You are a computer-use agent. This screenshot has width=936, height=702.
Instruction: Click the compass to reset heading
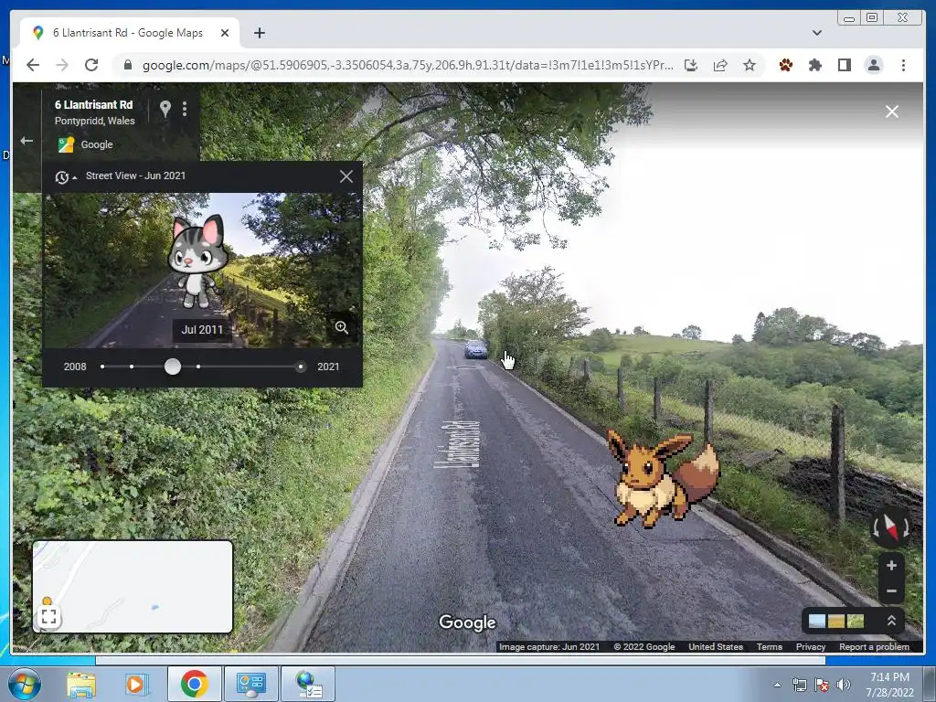[890, 527]
